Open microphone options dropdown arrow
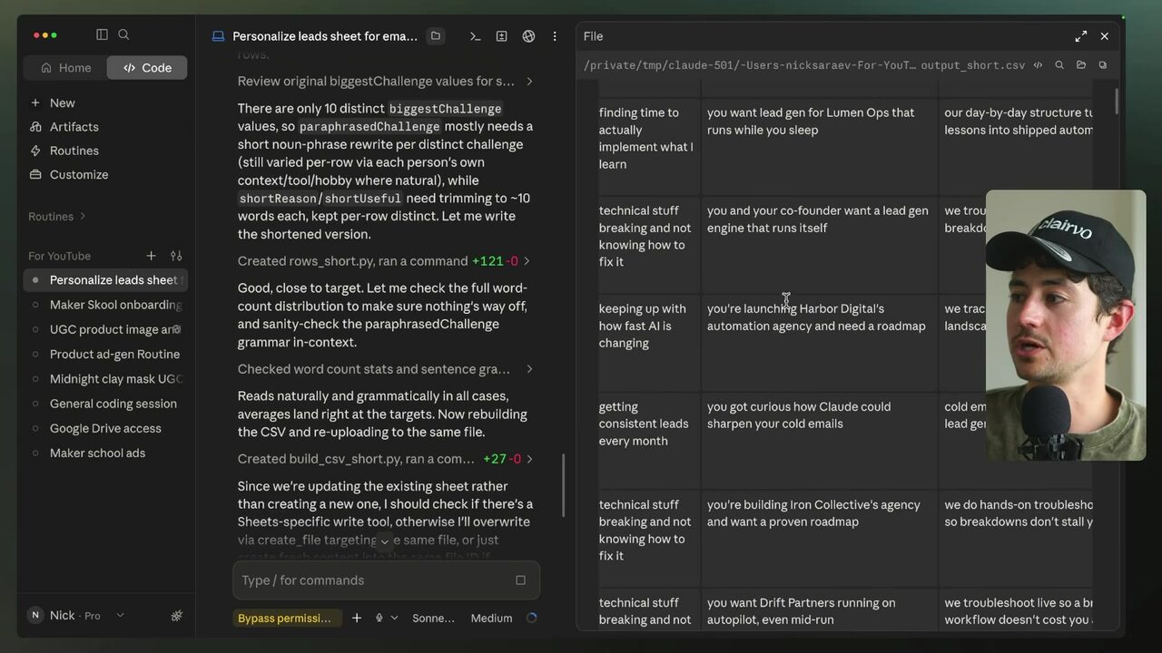This screenshot has width=1162, height=653. 394,618
